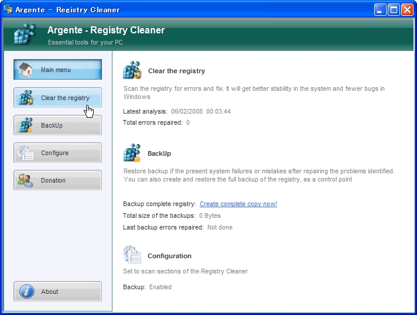
Task: Click the Total errors repaired label
Action: 153,122
